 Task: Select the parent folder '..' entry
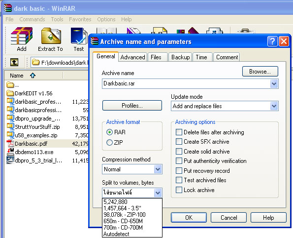12,85
